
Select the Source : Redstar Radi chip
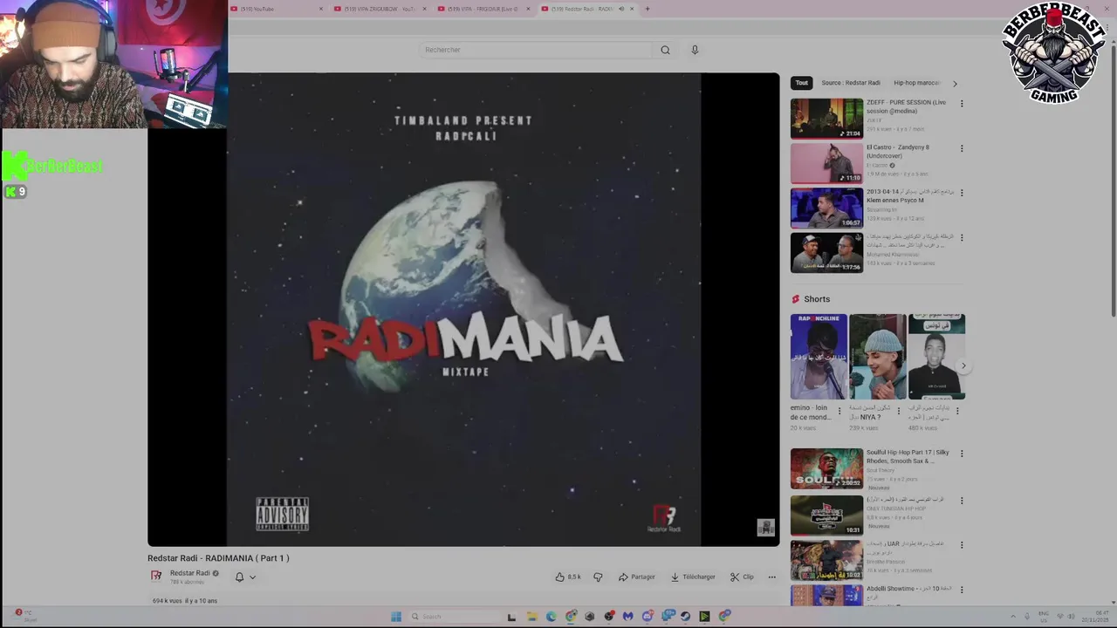tap(851, 83)
